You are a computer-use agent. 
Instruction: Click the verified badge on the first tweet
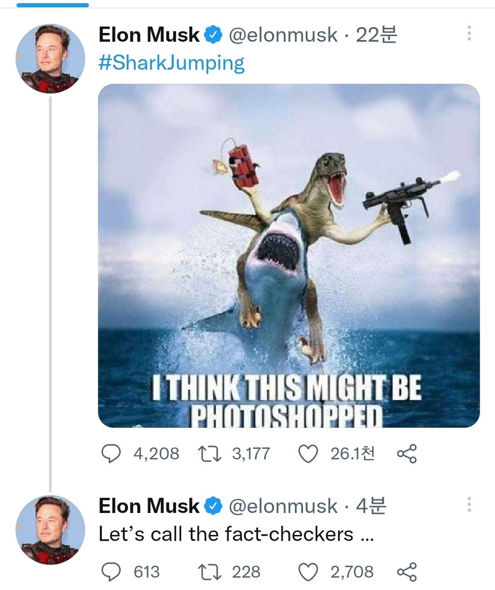[x=213, y=35]
